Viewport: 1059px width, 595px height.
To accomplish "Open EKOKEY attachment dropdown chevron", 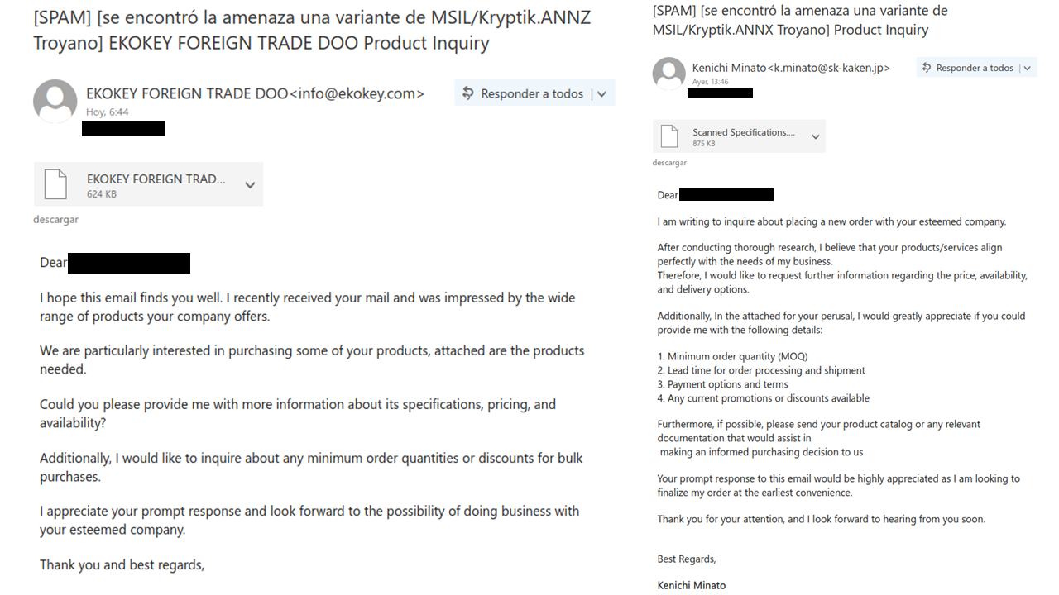I will (x=250, y=185).
